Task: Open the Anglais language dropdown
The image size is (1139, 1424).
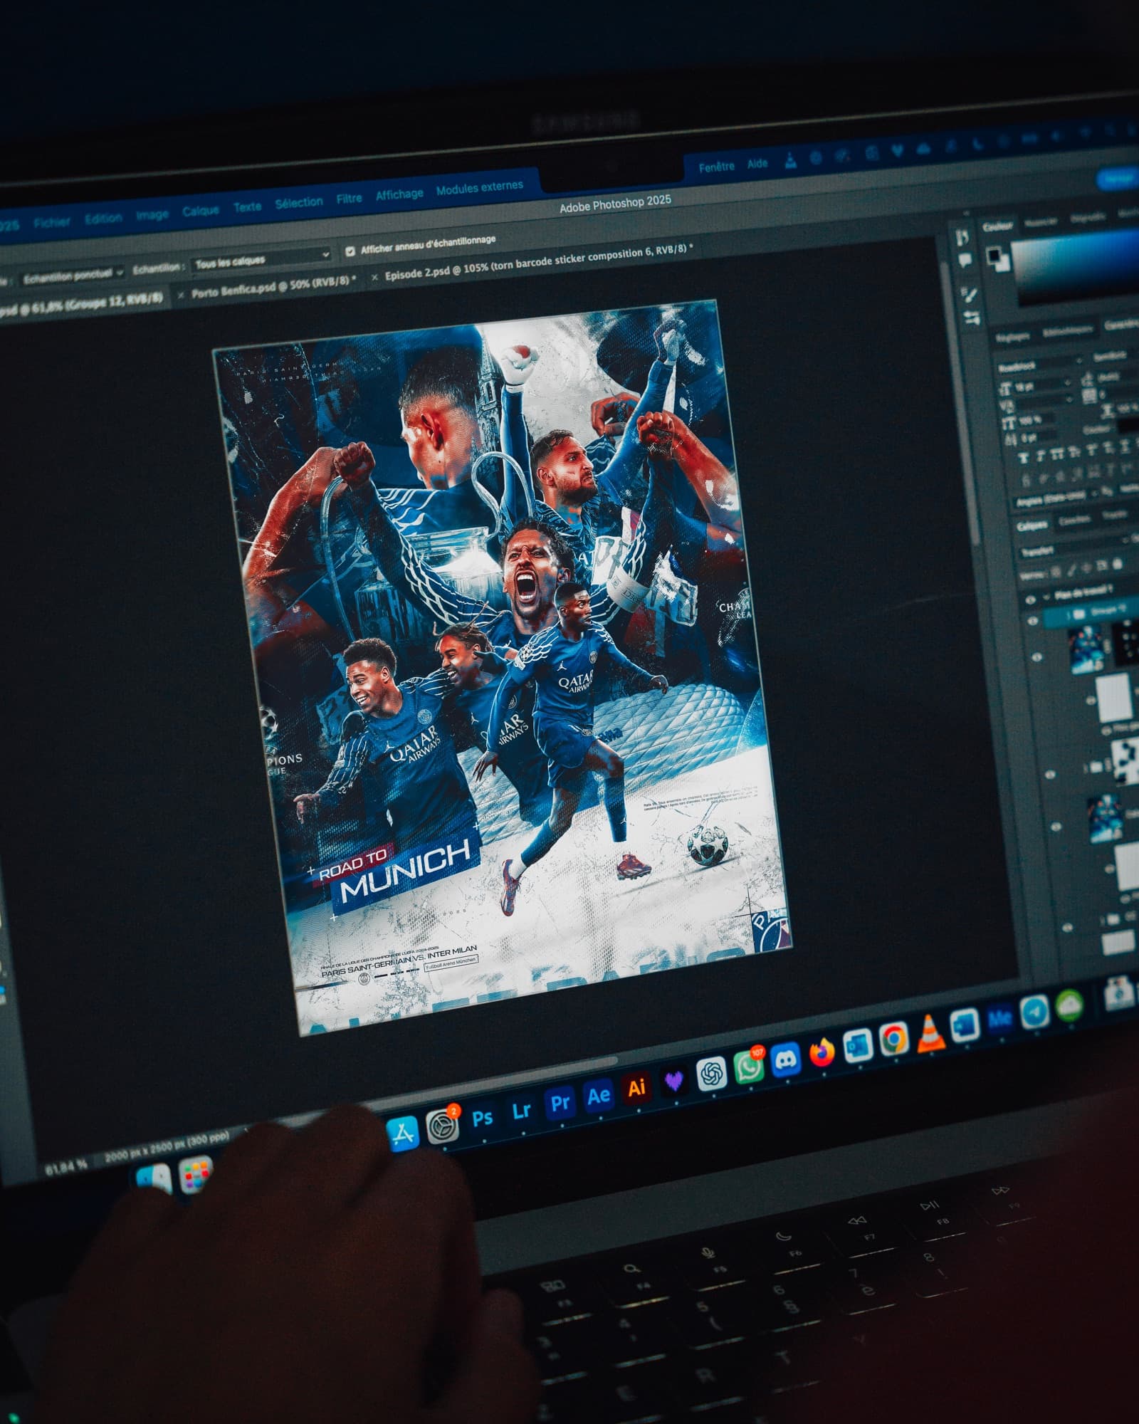Action: point(1056,497)
